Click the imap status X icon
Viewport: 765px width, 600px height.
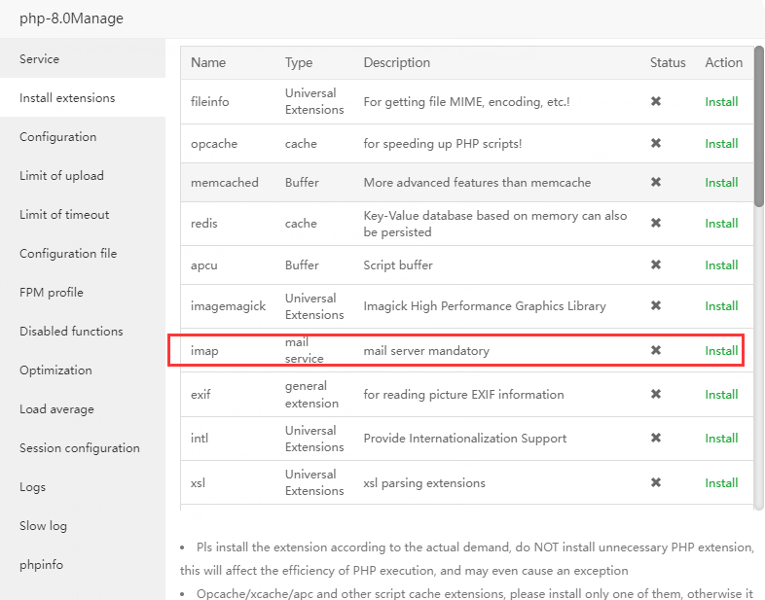pyautogui.click(x=656, y=350)
